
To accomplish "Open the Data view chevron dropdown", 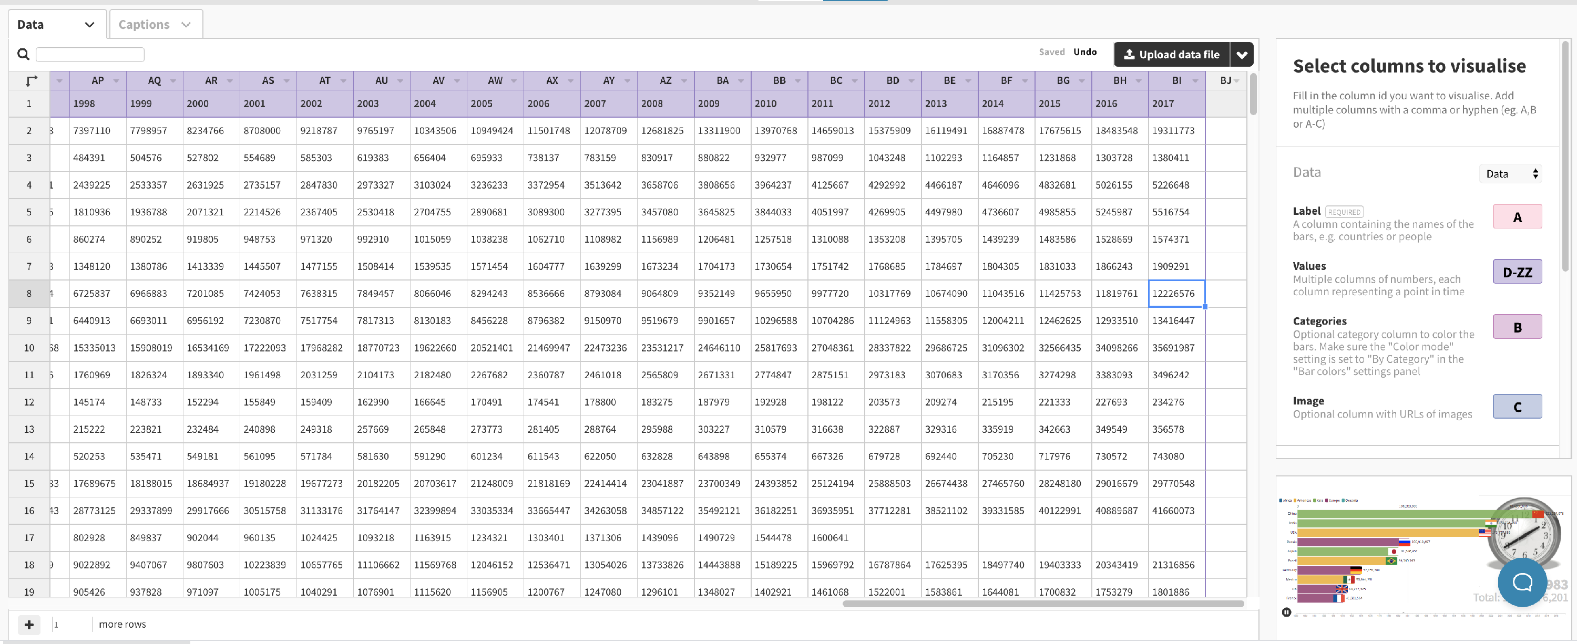I will point(90,25).
